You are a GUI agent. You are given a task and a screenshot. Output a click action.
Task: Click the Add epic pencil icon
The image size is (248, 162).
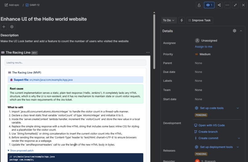6,5
